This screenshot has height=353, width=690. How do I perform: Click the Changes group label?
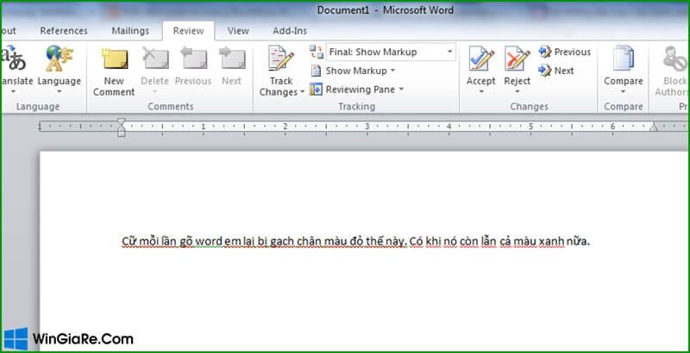point(529,106)
